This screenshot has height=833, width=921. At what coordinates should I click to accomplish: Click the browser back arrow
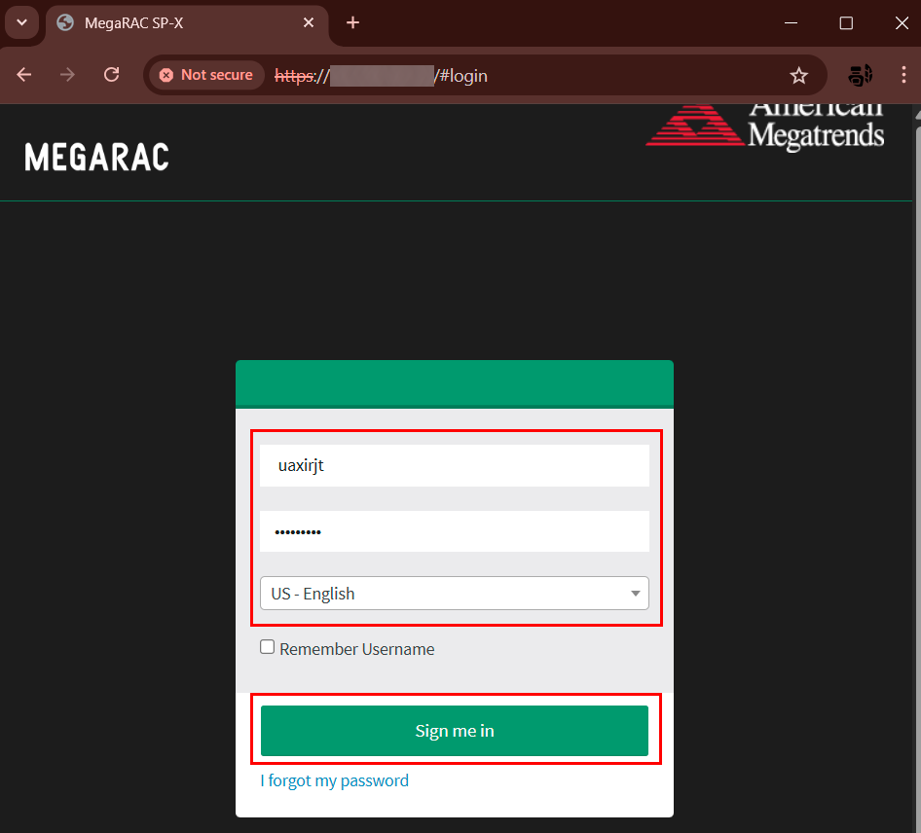coord(24,75)
